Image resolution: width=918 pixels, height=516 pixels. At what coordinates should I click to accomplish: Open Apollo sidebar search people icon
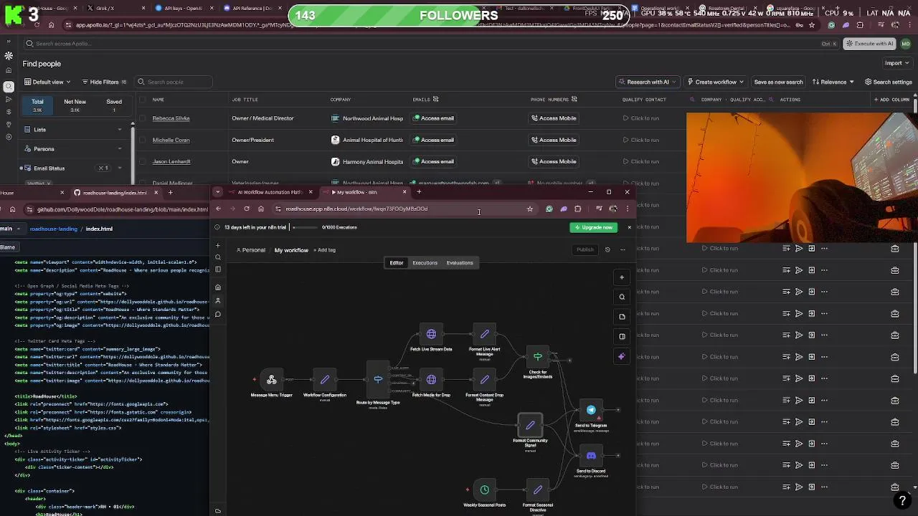(x=9, y=87)
